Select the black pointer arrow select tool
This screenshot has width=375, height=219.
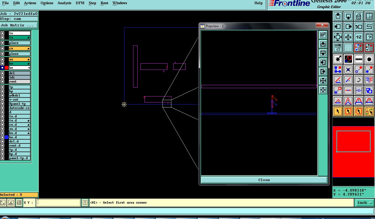pyautogui.click(x=338, y=111)
